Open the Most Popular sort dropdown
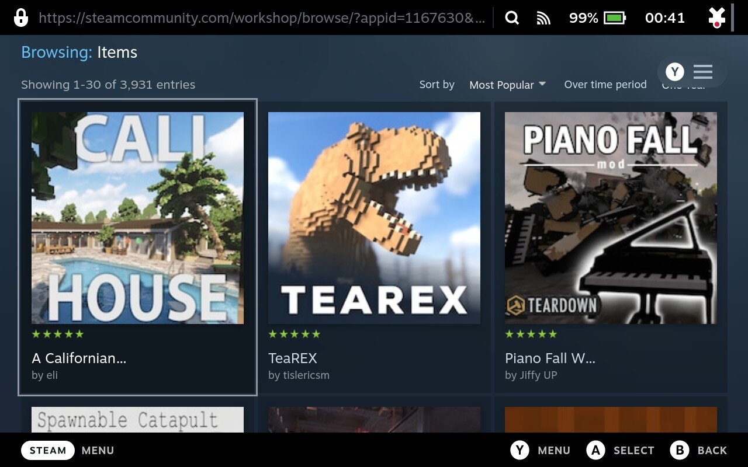 coord(507,85)
